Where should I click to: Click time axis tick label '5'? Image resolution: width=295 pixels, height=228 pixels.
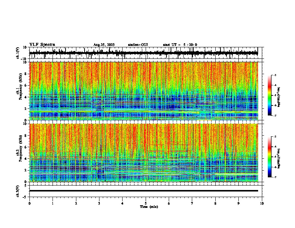pos(146,203)
